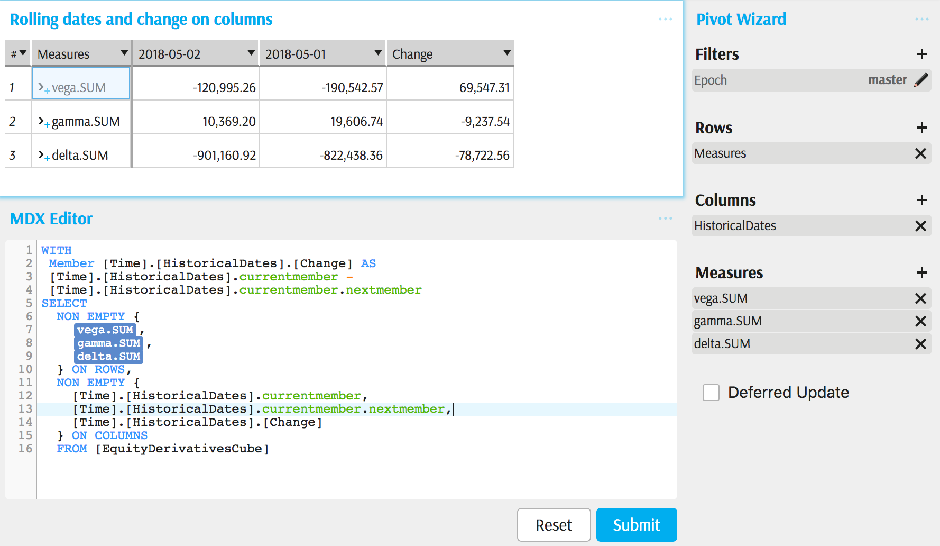Open the row number column dropdown
940x546 pixels.
click(23, 53)
